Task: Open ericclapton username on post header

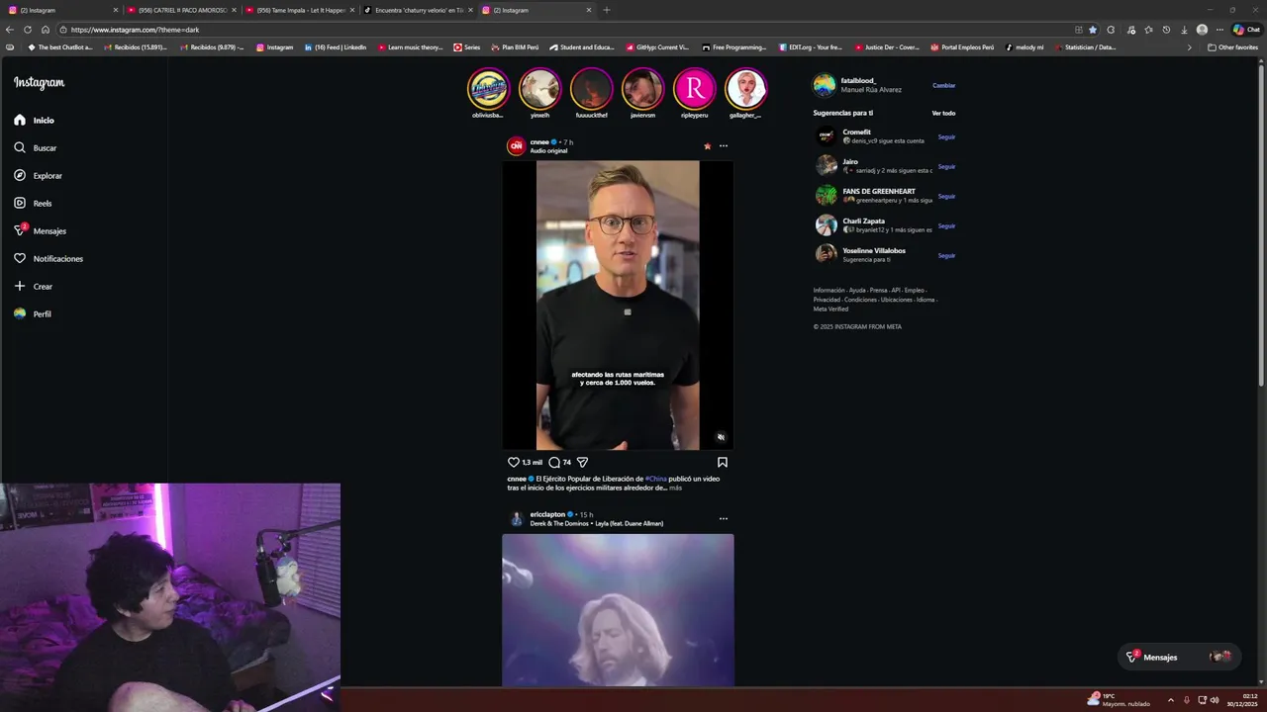Action: pyautogui.click(x=547, y=514)
